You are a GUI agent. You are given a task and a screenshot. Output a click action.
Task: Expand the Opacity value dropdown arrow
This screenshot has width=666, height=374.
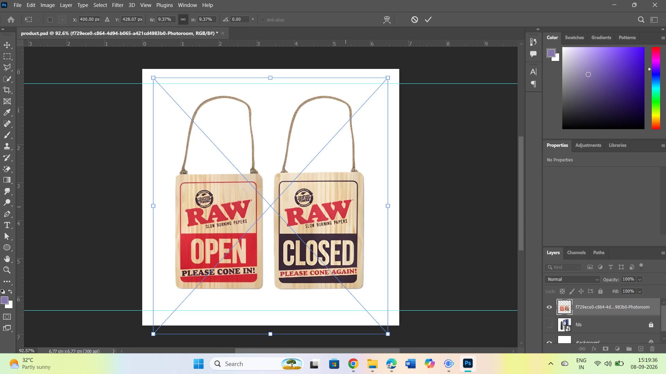pyautogui.click(x=639, y=279)
